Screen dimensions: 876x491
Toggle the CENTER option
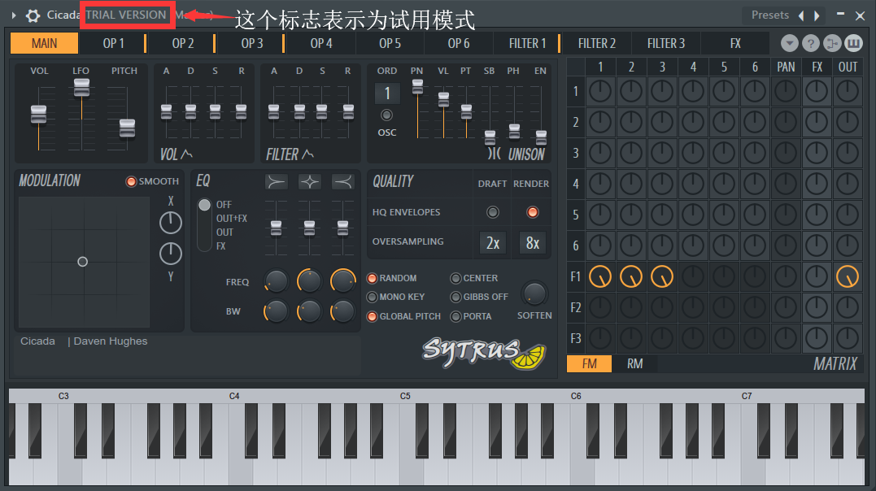click(x=455, y=278)
